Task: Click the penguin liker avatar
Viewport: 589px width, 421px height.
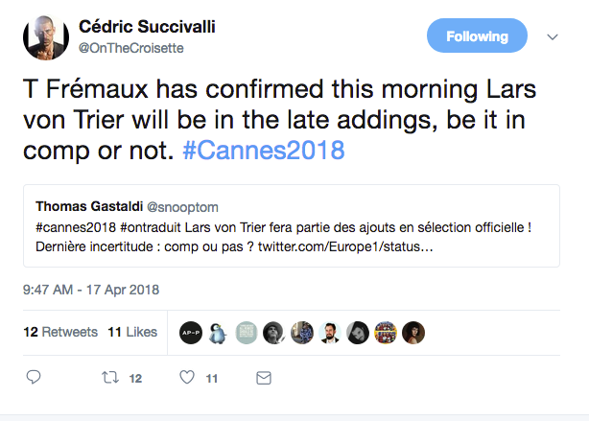Action: click(x=218, y=332)
